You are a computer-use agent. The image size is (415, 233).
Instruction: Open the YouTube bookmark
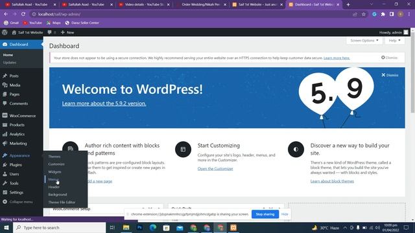(32, 23)
